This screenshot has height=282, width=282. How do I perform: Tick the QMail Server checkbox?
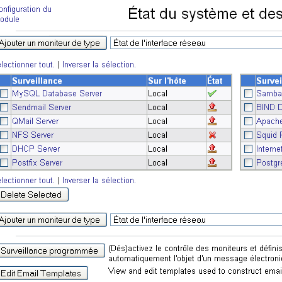tap(4, 121)
